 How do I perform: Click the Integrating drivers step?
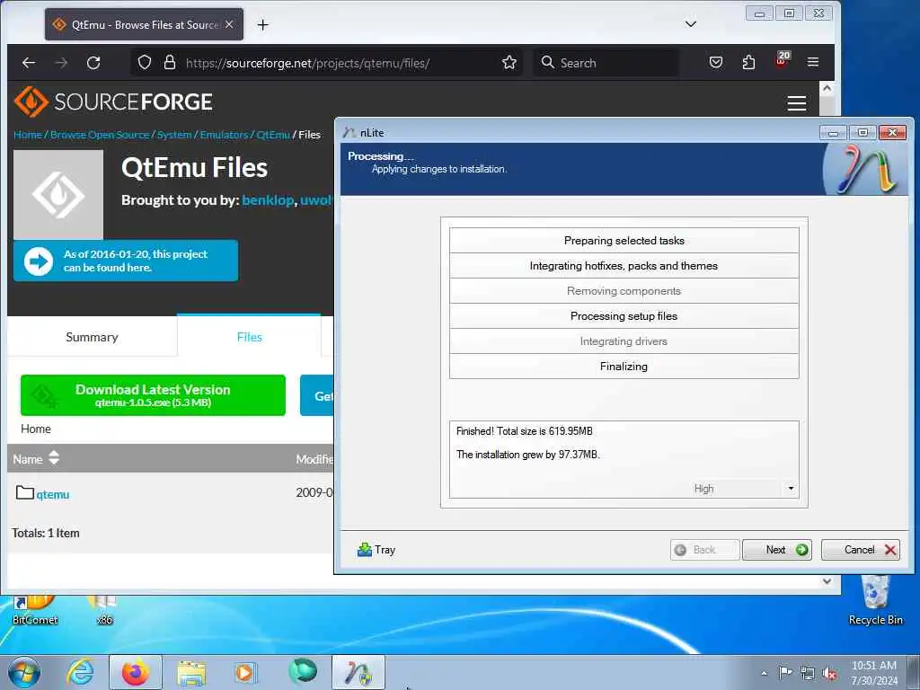[624, 341]
